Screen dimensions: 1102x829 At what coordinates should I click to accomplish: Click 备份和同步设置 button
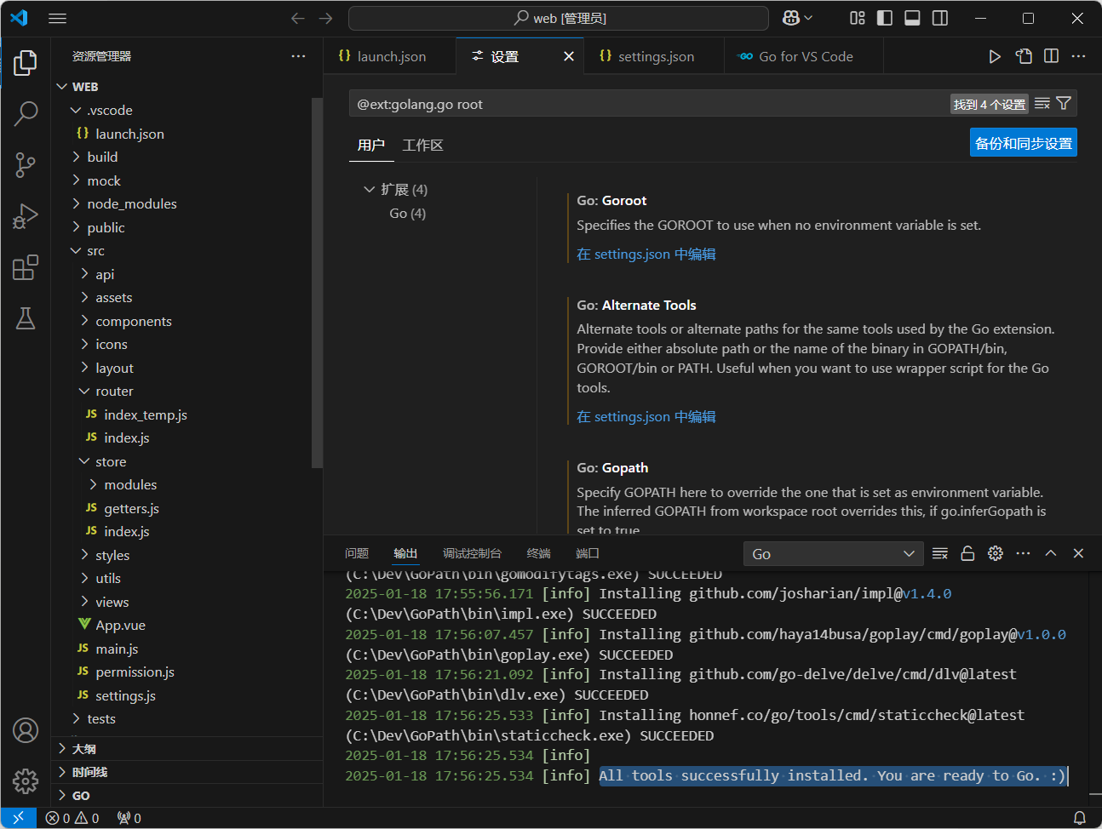[x=1024, y=143]
